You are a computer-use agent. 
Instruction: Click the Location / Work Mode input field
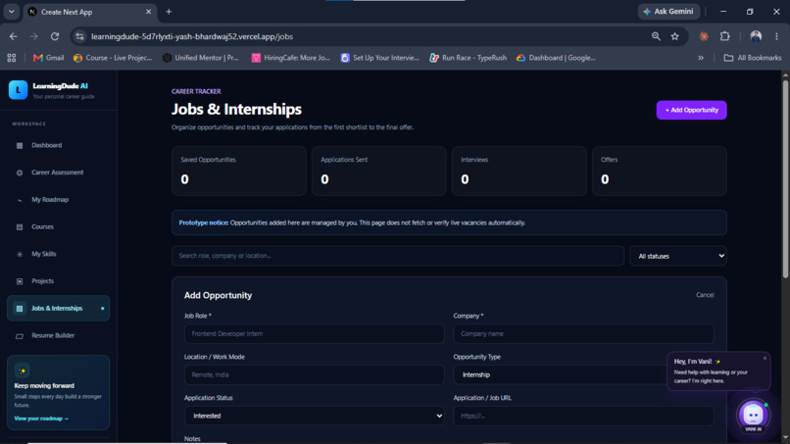pyautogui.click(x=314, y=375)
